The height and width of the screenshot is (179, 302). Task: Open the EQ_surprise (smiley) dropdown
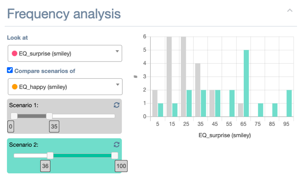point(65,54)
